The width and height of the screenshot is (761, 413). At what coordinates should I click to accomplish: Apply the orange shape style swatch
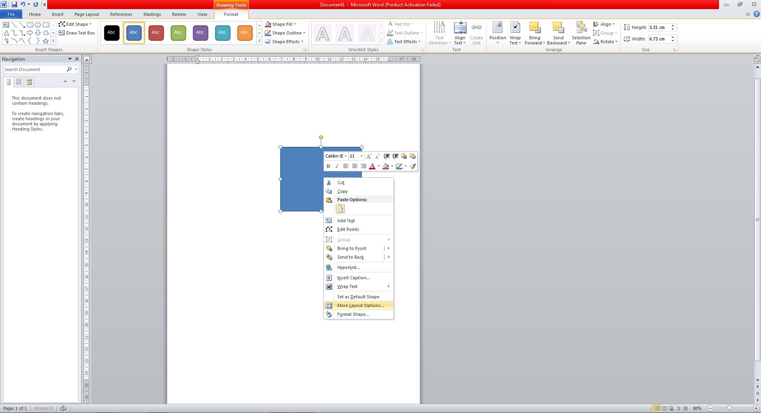[245, 33]
